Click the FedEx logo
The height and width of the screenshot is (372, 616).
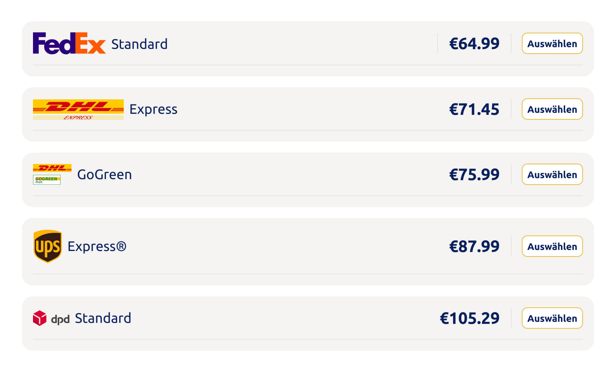[x=69, y=43]
